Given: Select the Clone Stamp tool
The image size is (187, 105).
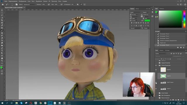Looking at the screenshot, I should 2,33.
